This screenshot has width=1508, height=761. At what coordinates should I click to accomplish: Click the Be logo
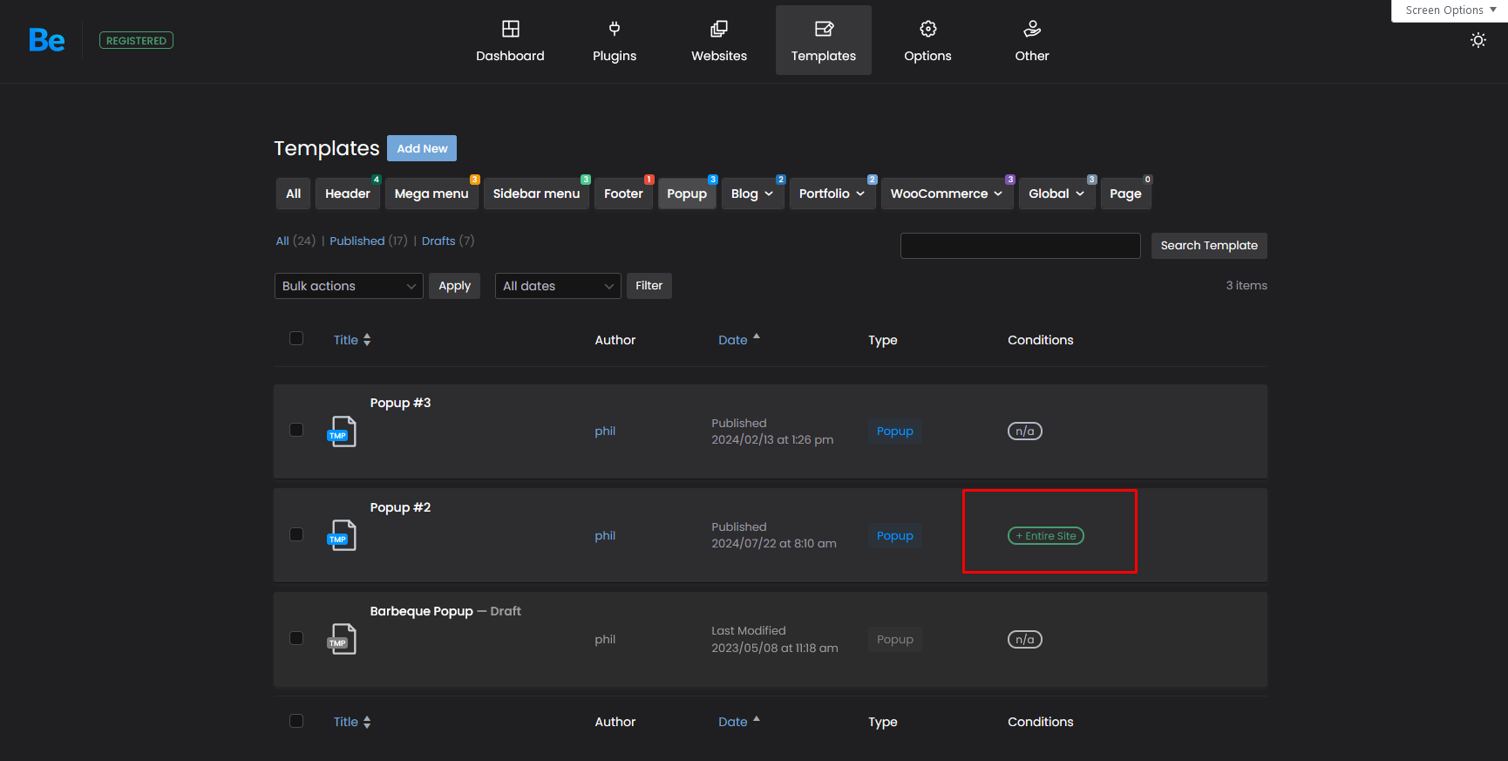[47, 40]
